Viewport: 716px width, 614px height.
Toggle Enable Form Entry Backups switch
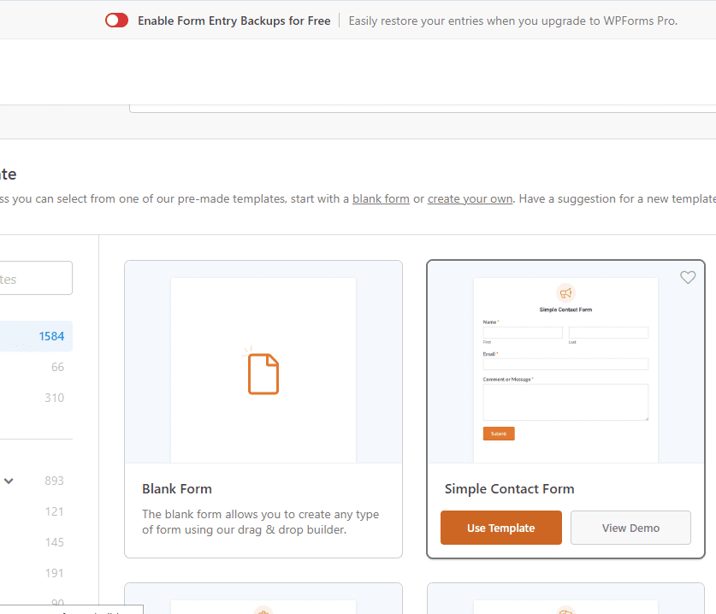(116, 21)
